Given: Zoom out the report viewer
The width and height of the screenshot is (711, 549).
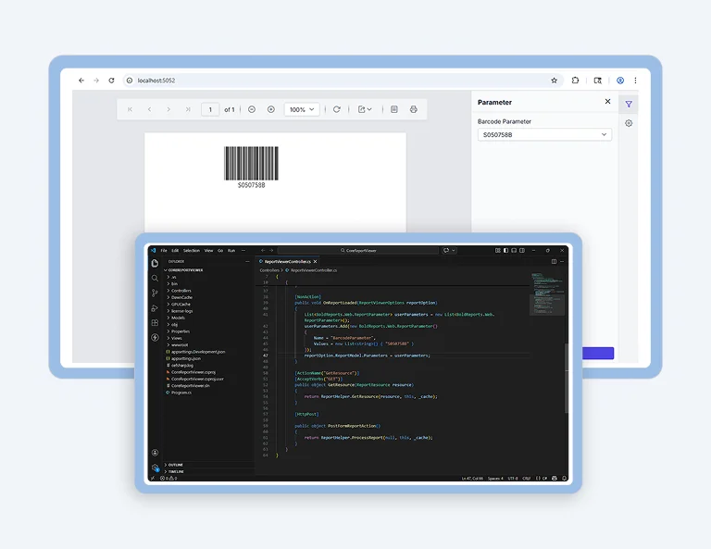Looking at the screenshot, I should 252,109.
